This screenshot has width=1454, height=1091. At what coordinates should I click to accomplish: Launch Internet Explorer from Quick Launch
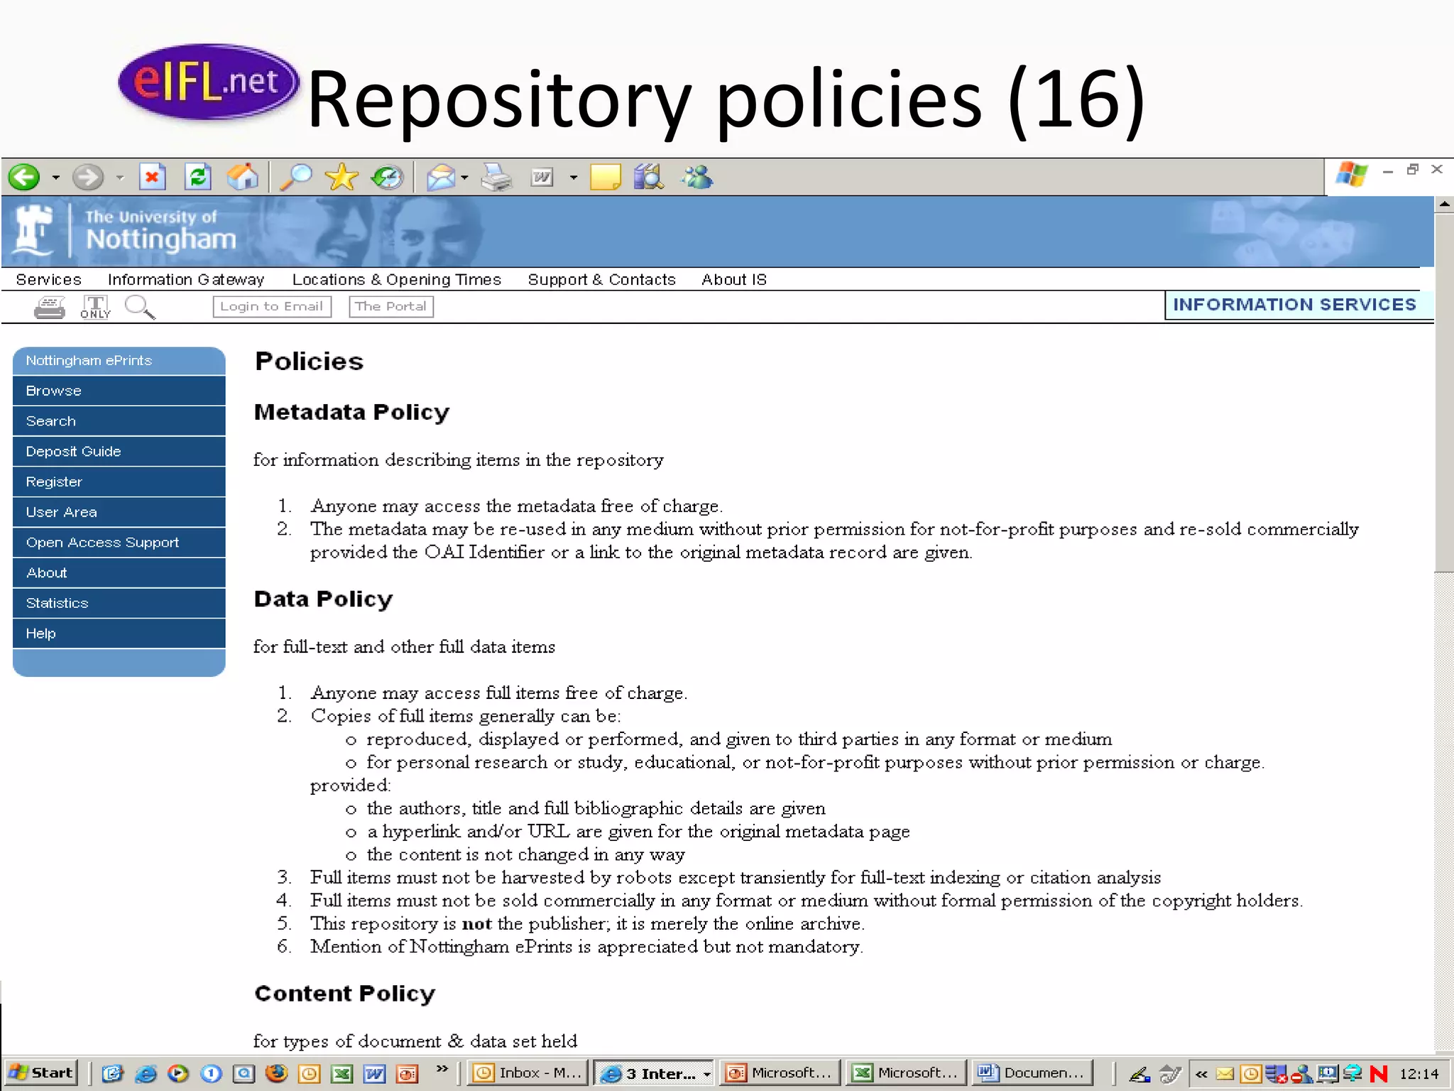(x=146, y=1073)
